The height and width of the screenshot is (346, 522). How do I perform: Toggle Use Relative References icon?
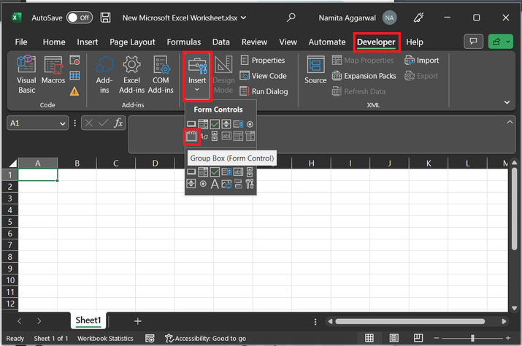pos(74,76)
